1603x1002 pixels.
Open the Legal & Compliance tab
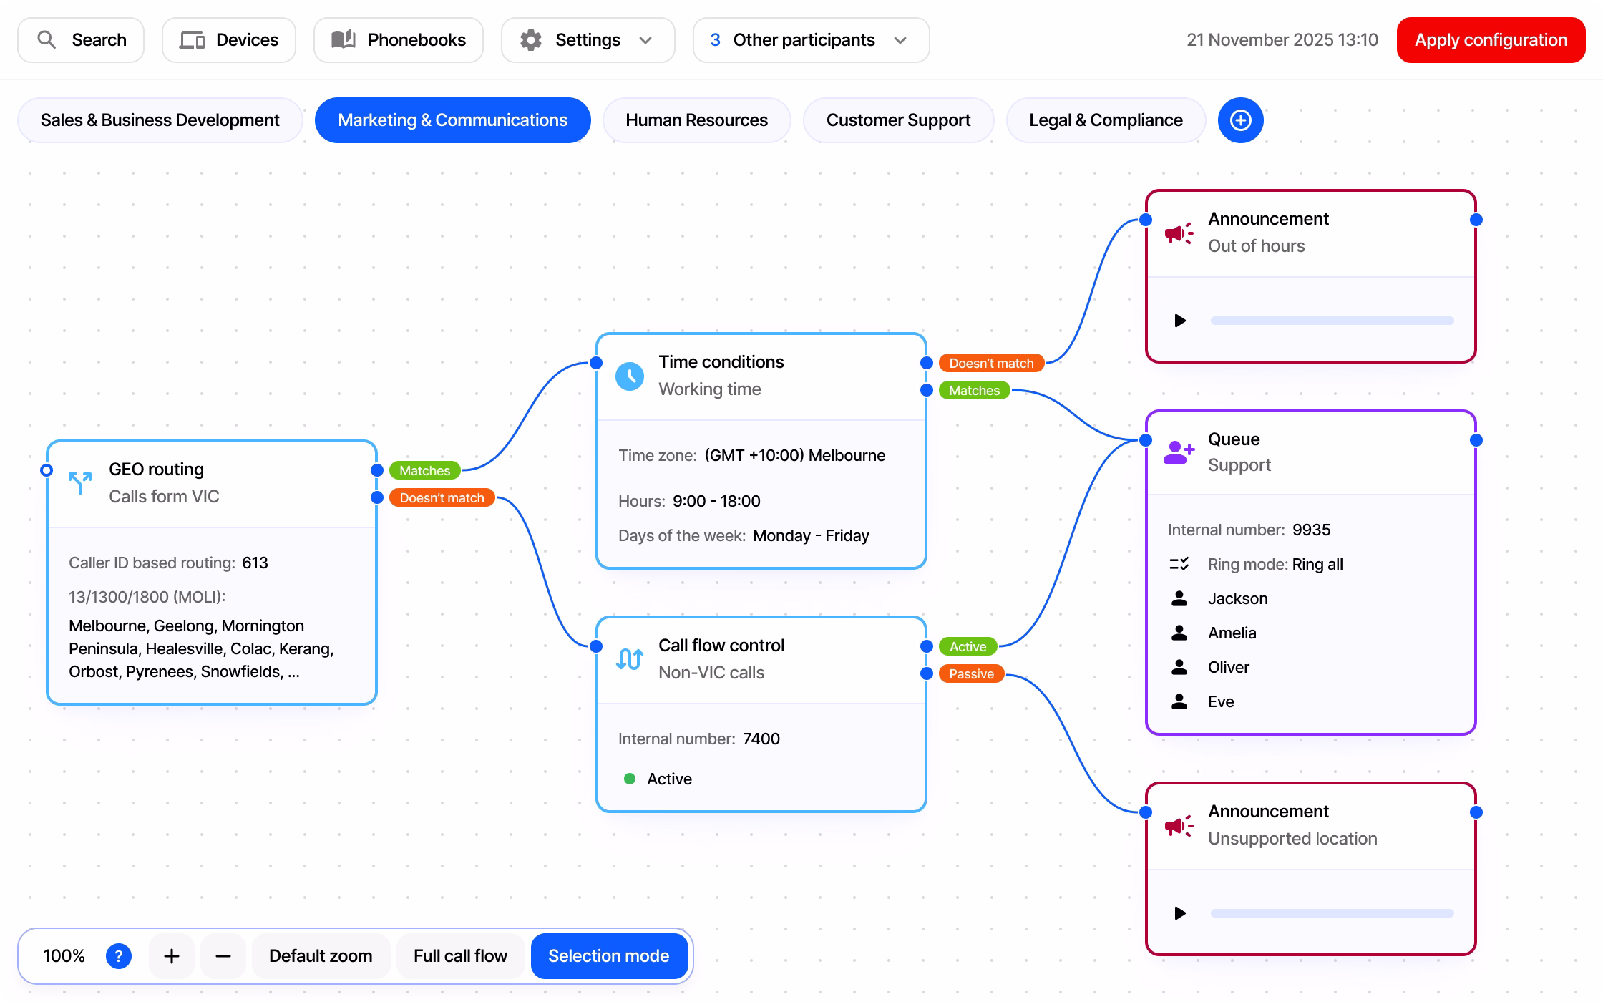1106,120
